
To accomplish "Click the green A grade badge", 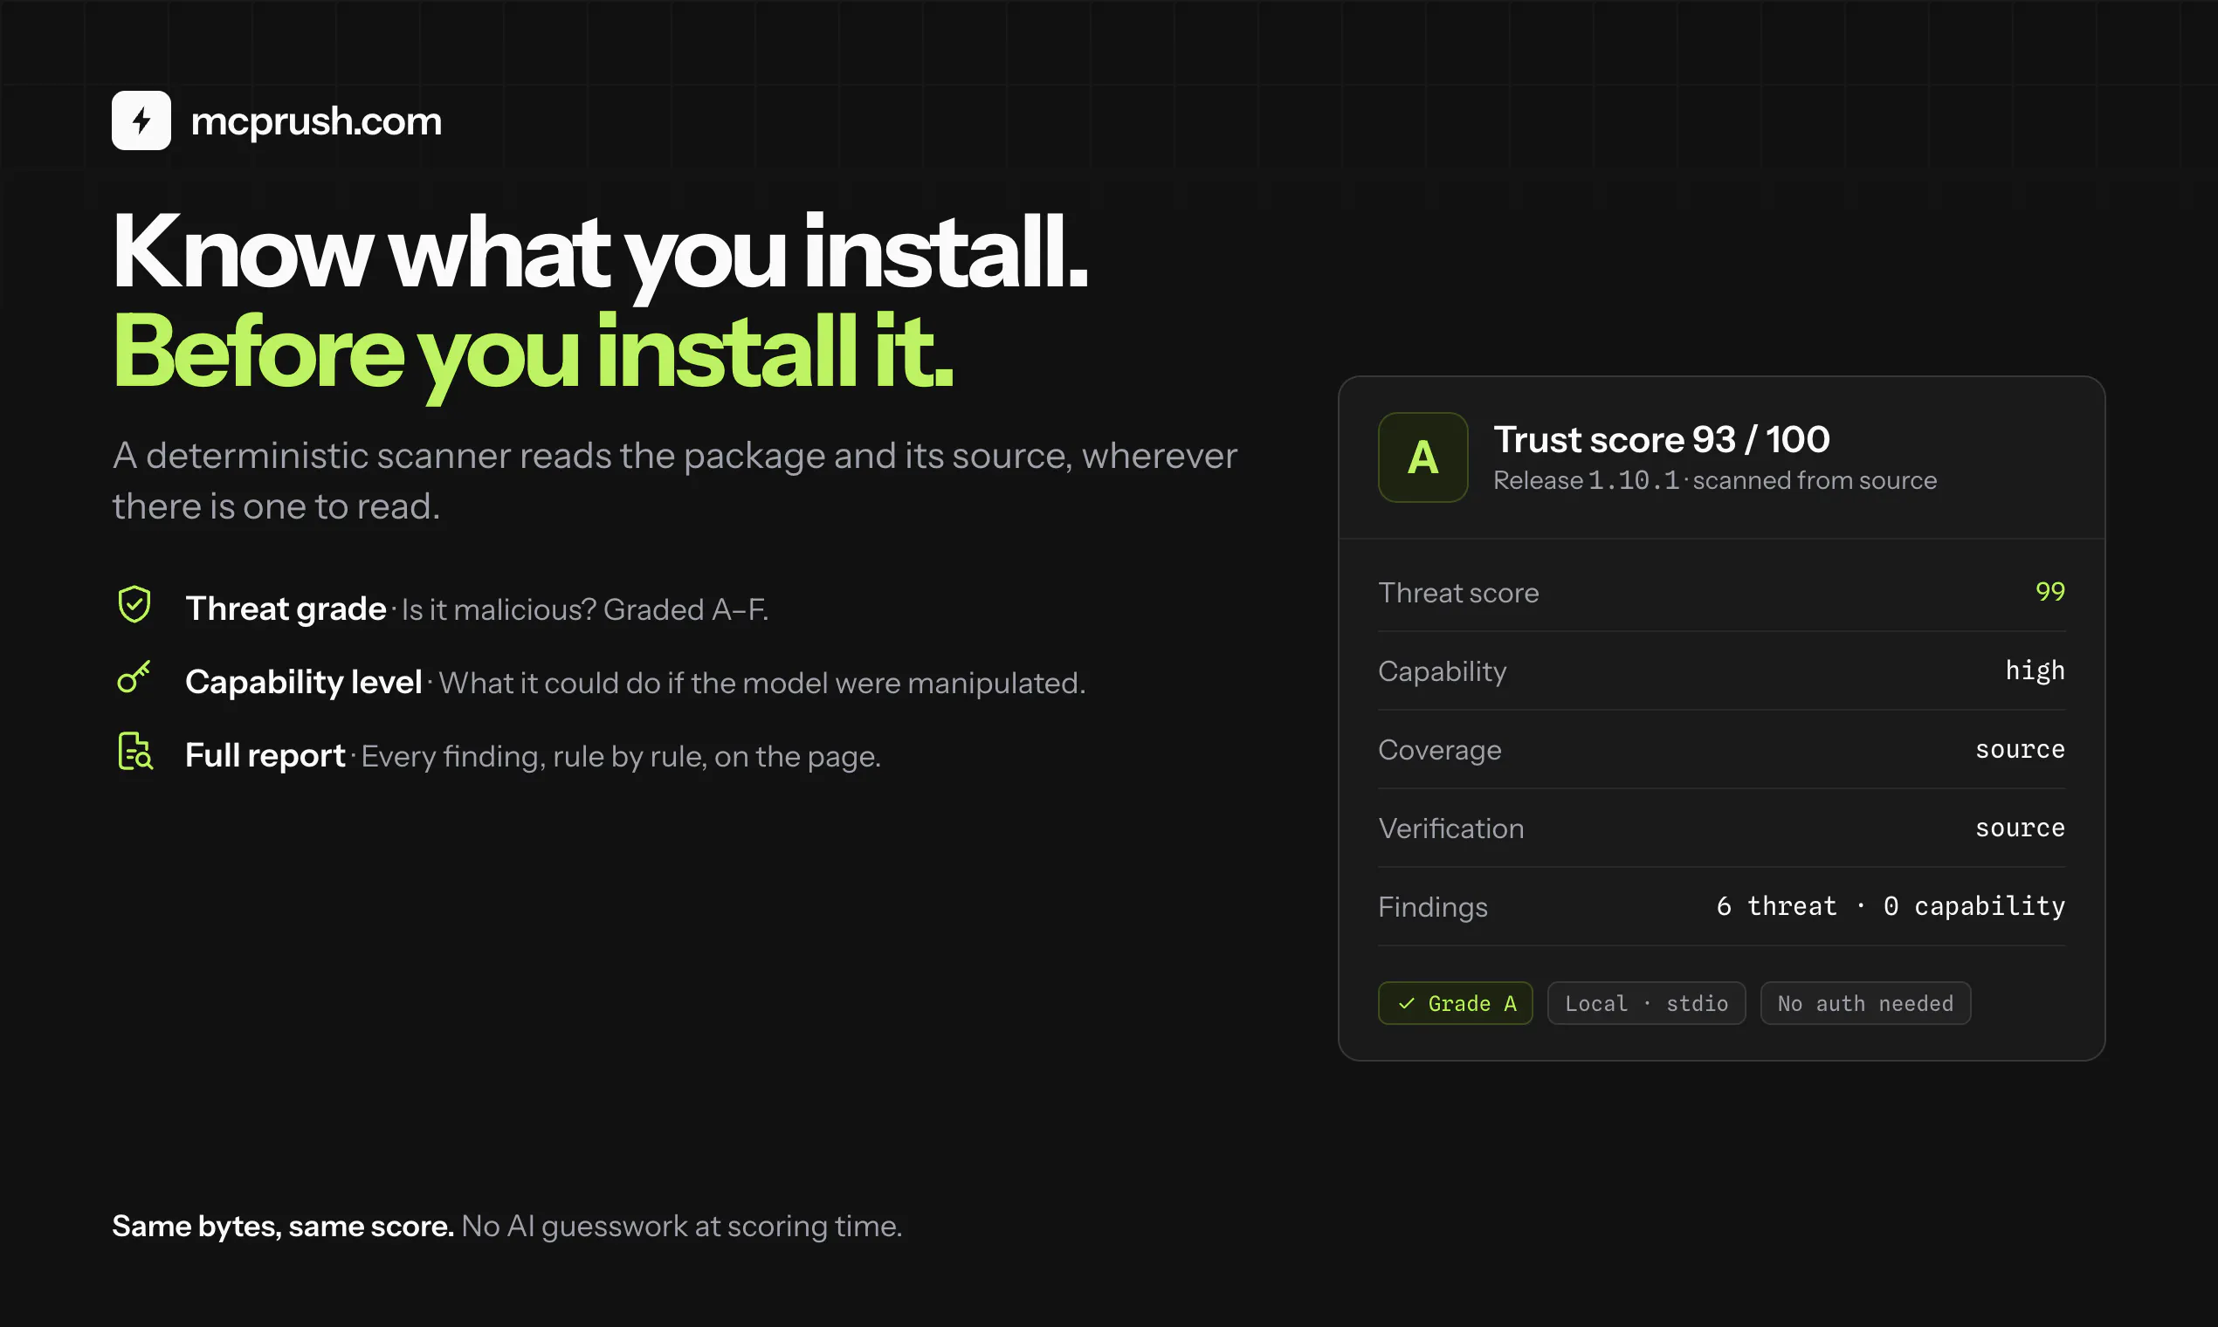I will pyautogui.click(x=1422, y=457).
